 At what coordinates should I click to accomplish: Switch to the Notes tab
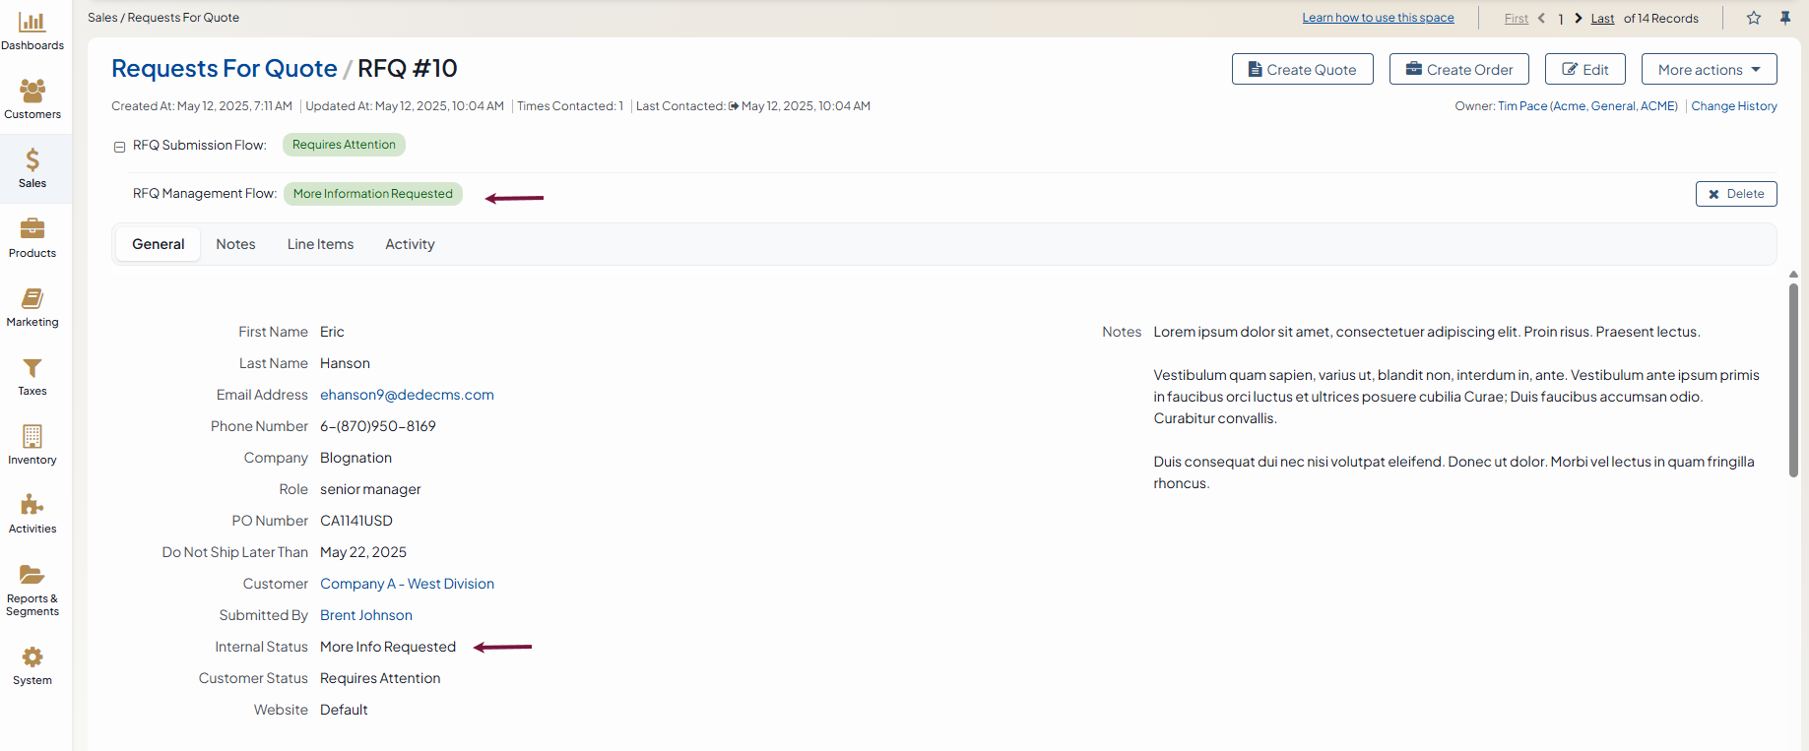click(x=236, y=244)
